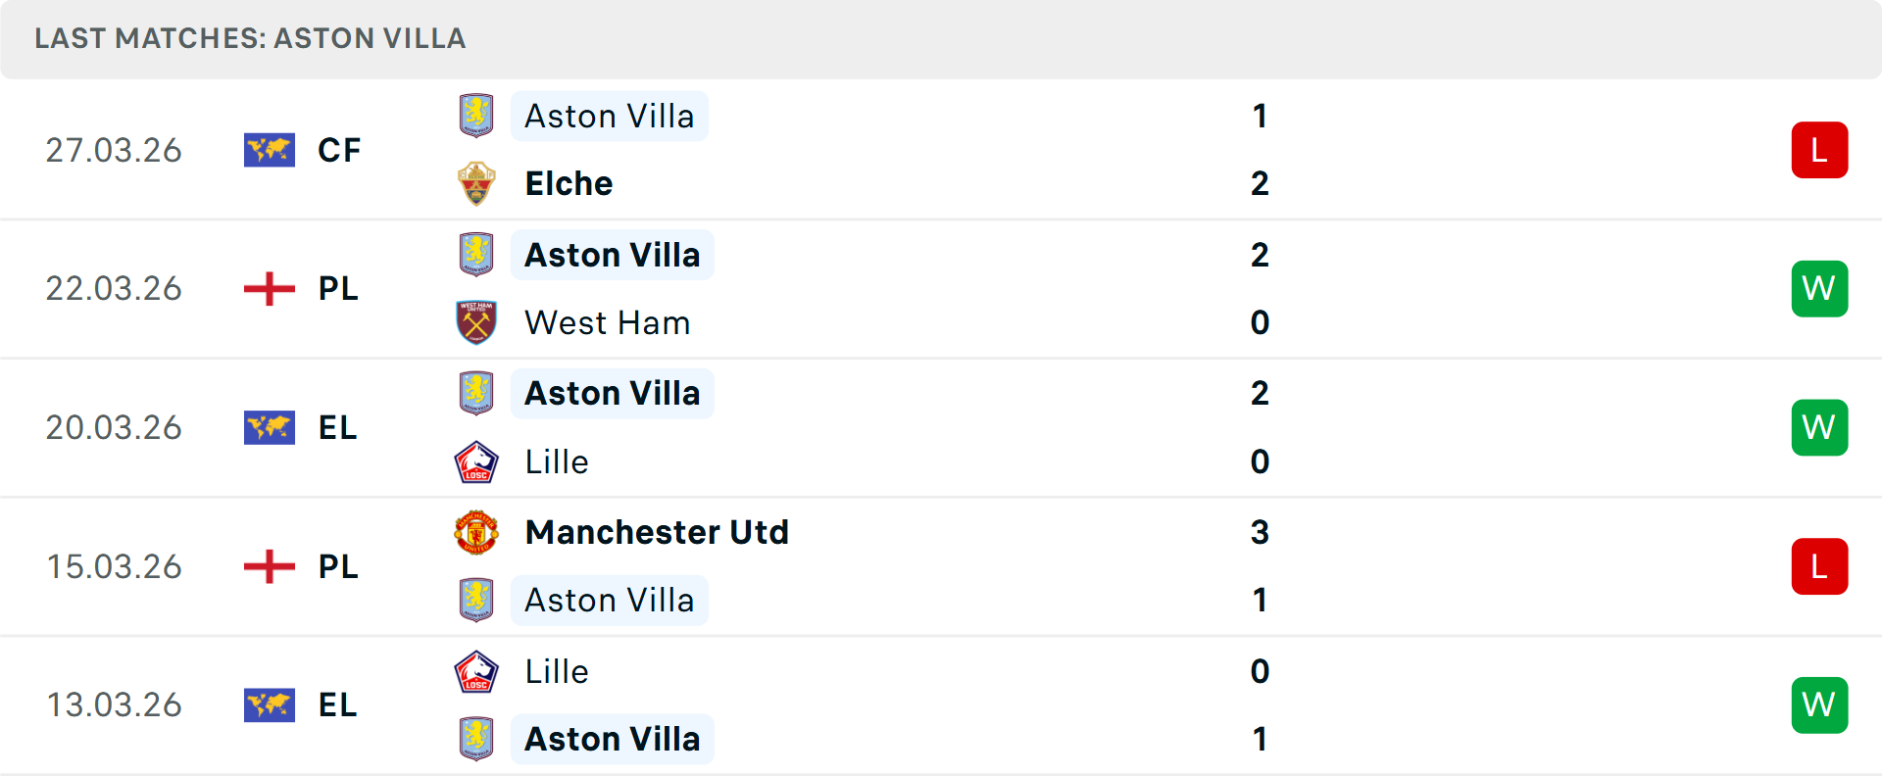The height and width of the screenshot is (776, 1882).
Task: Select the EL competition icon on 13.03.26
Action: [270, 704]
